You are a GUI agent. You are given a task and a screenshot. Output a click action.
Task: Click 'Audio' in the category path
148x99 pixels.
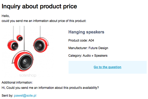[87, 56]
